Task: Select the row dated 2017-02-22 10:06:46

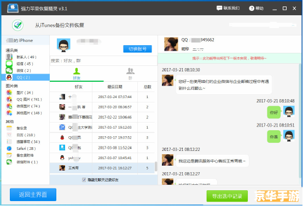Action: [102, 117]
